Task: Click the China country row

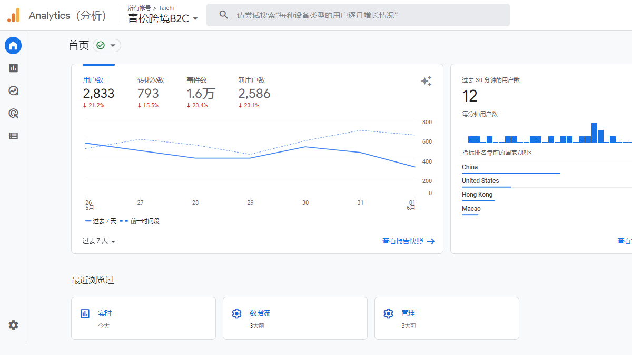Action: 547,167
